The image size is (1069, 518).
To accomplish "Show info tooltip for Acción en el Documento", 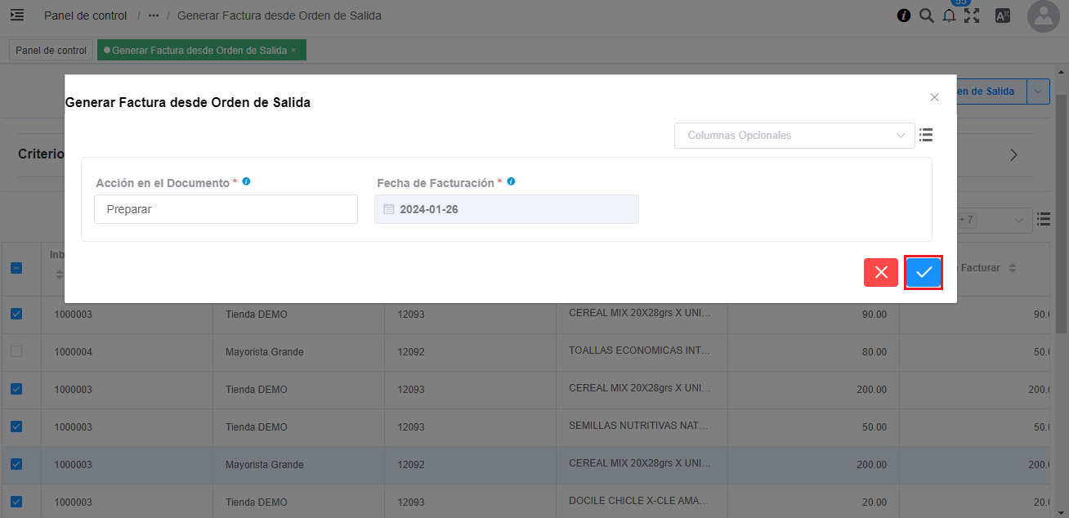I will [x=246, y=181].
